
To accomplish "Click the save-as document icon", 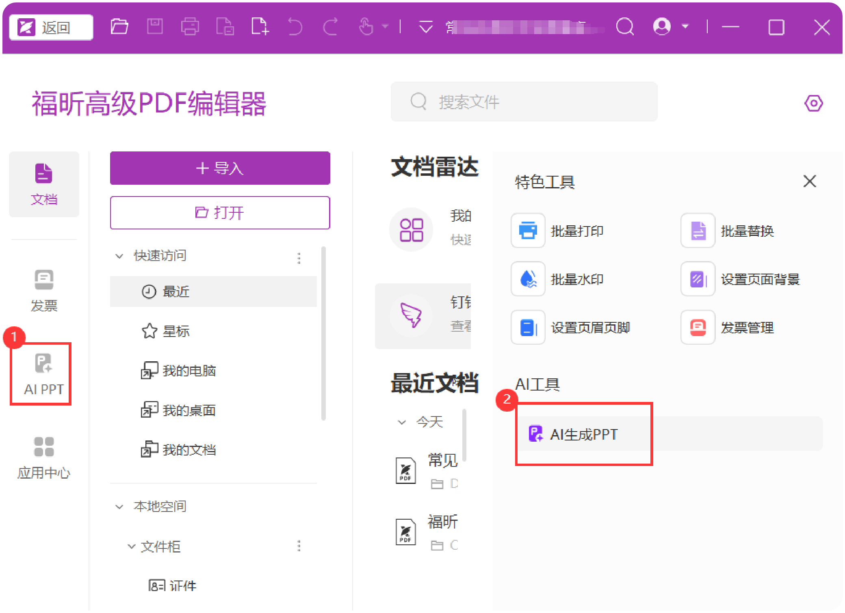I will [x=225, y=27].
